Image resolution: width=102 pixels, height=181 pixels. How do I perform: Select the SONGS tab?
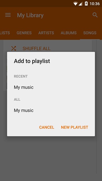click(90, 33)
